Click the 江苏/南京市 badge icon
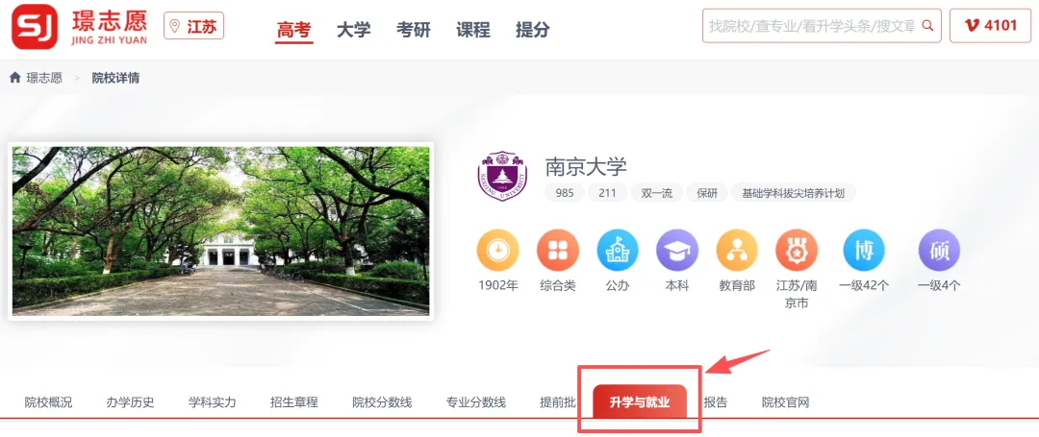This screenshot has width=1039, height=437. point(797,251)
